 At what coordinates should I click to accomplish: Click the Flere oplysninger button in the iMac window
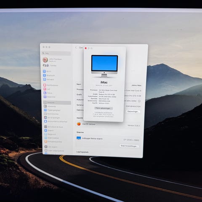tap(104, 108)
